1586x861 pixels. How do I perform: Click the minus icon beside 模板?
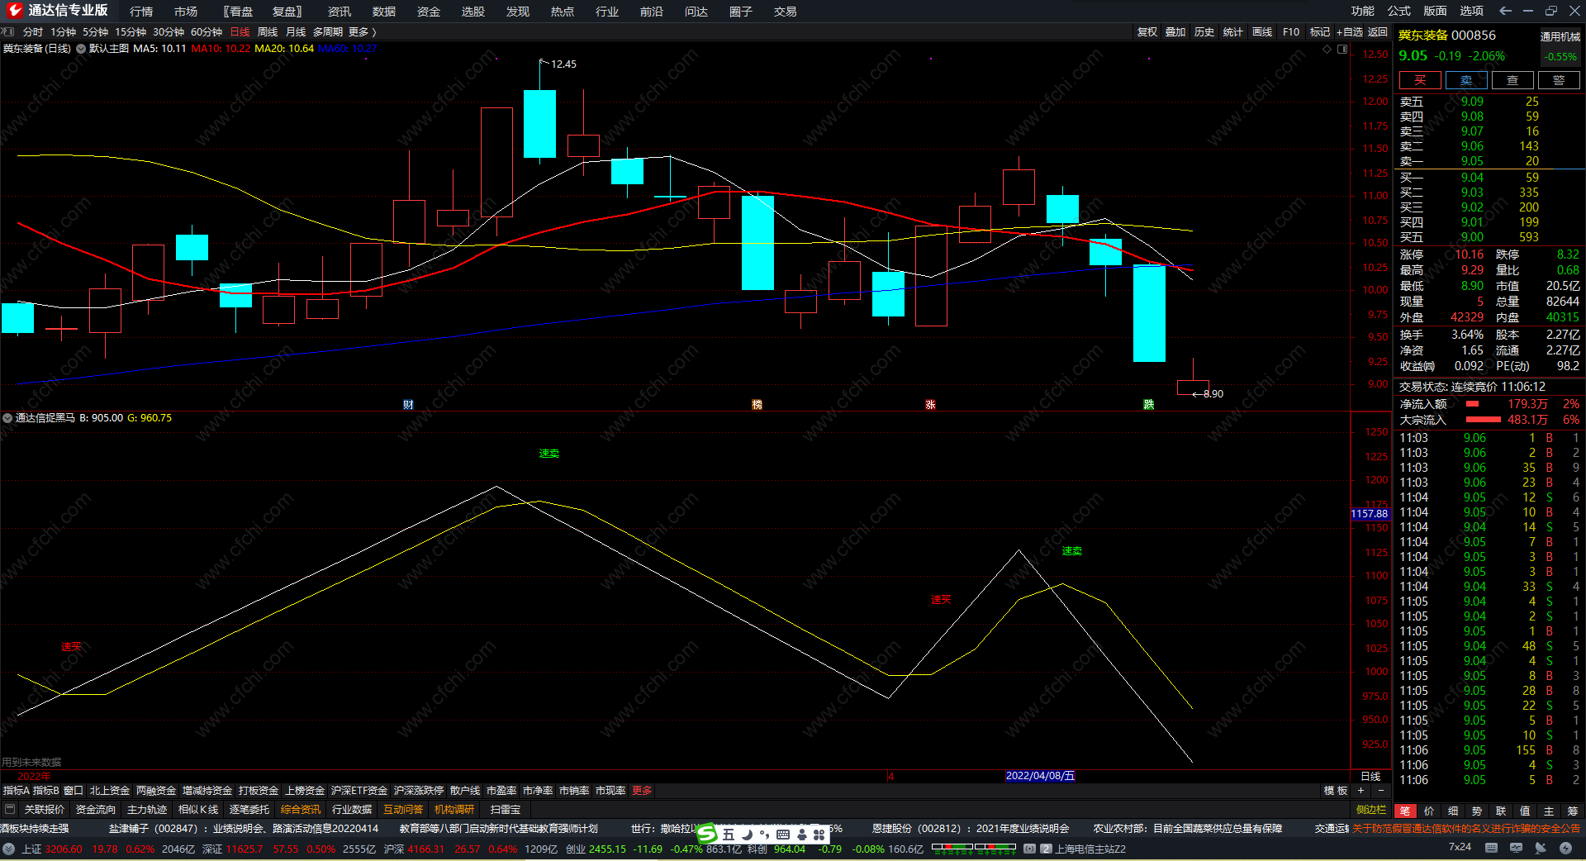tap(1380, 791)
